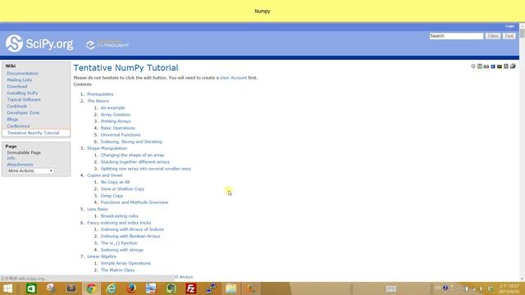Screen dimensions: 525x295
Task: Launch Firefox from the taskbar
Action: point(131,288)
